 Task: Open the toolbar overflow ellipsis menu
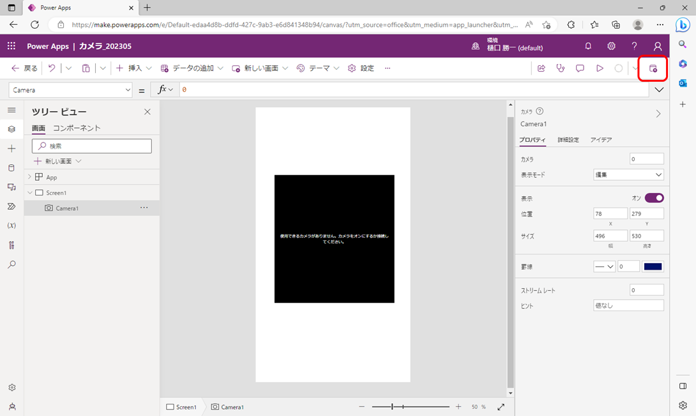click(388, 68)
